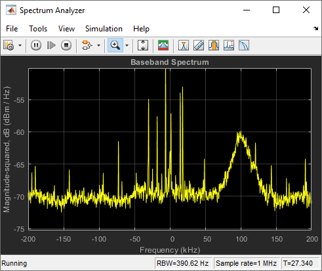Open the Configuration Properties gear icon
This screenshot has width=322, height=271.
pyautogui.click(x=9, y=46)
